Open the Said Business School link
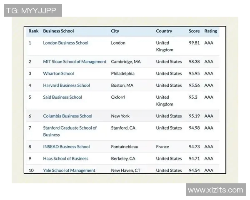 (62, 97)
